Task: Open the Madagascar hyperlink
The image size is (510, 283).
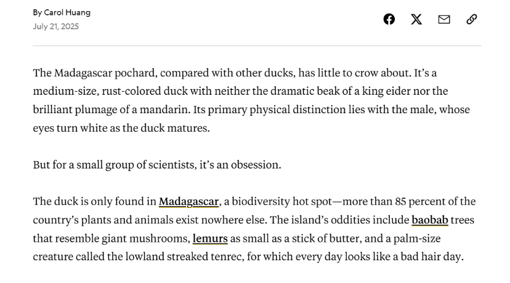Action: pyautogui.click(x=188, y=202)
